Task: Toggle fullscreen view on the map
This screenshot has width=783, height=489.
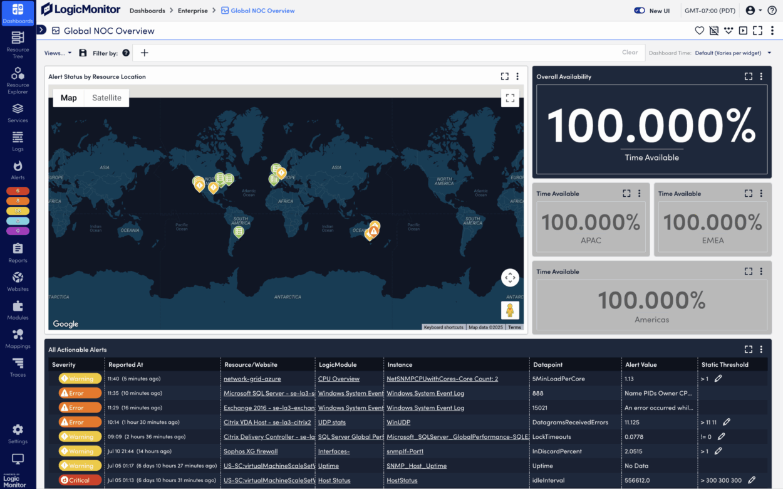Action: tap(510, 98)
